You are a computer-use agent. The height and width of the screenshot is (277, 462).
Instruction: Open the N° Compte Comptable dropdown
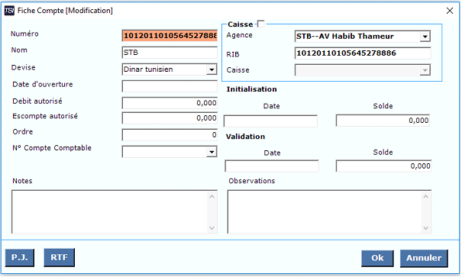(x=212, y=152)
